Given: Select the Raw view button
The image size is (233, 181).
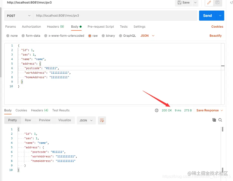Looking at the screenshot, I should [x=28, y=120].
